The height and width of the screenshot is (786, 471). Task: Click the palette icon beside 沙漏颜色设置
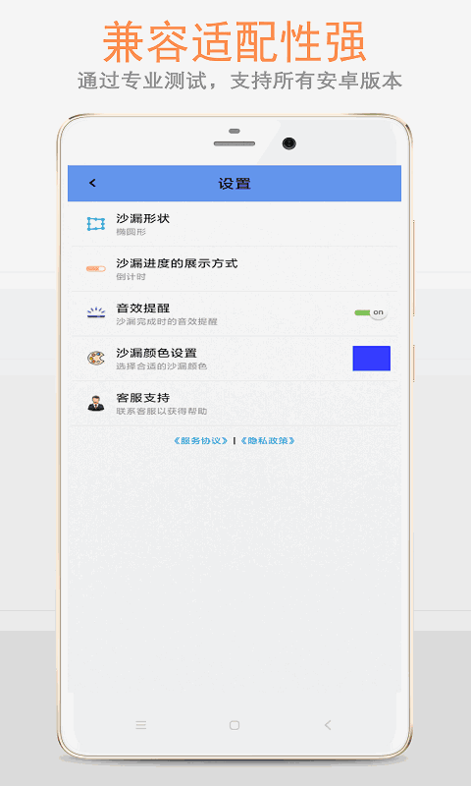[x=95, y=358]
